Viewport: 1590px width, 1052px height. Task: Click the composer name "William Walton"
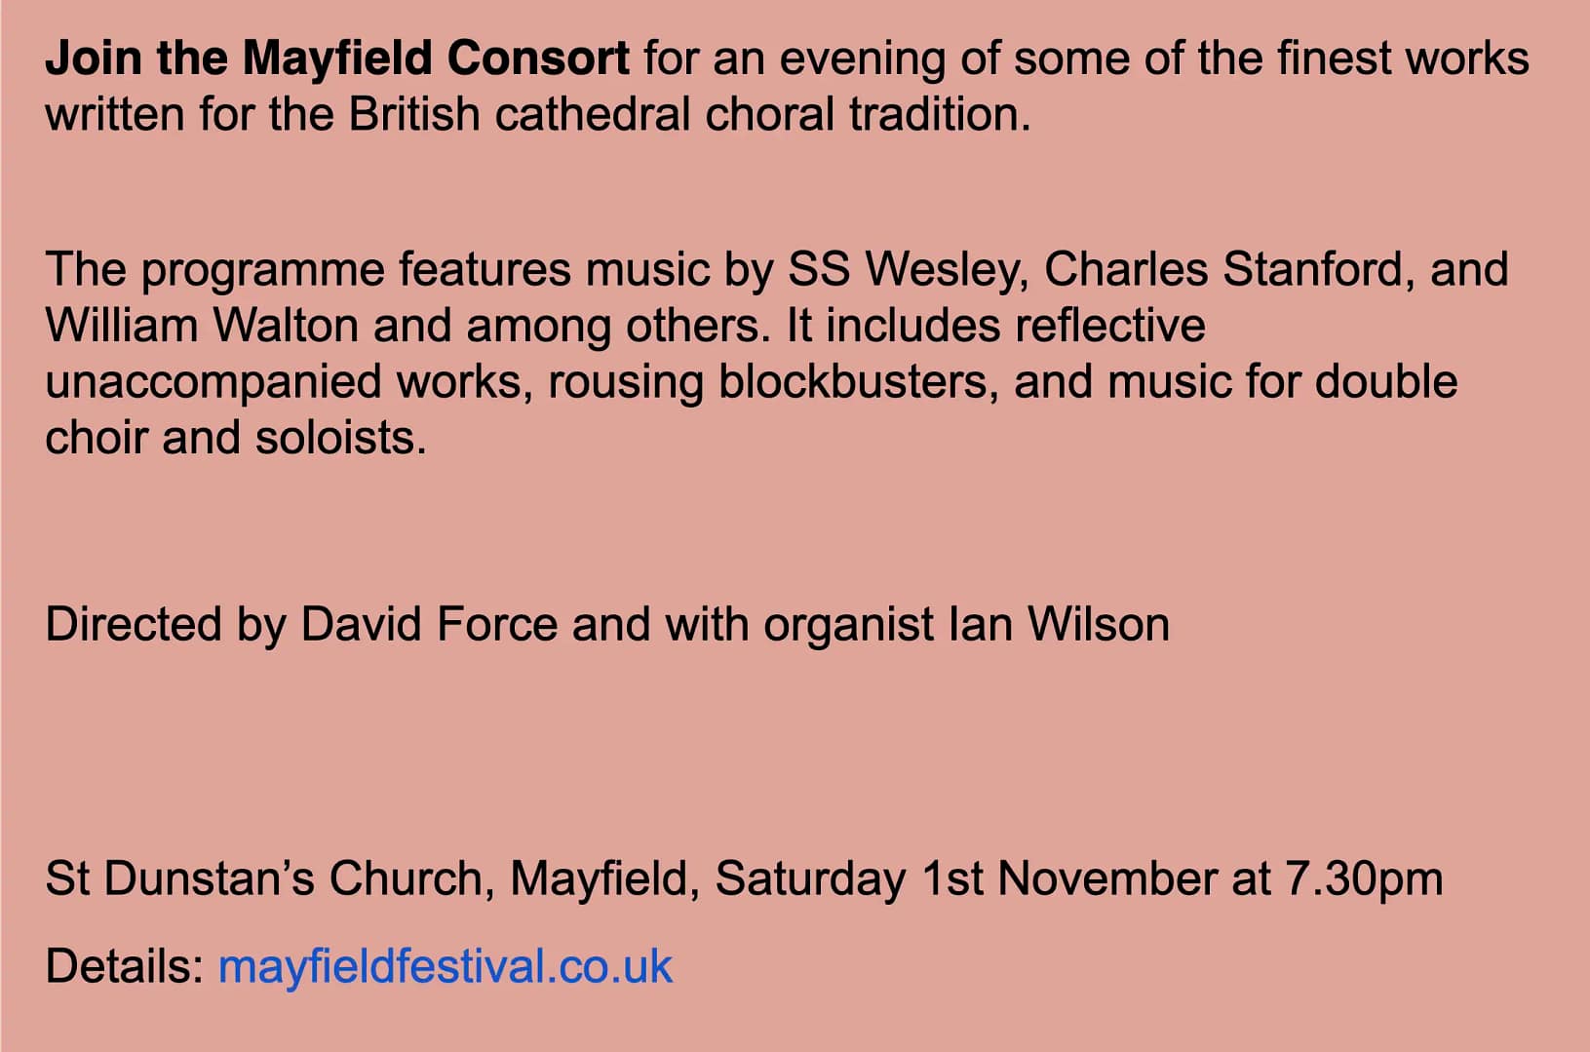202,326
